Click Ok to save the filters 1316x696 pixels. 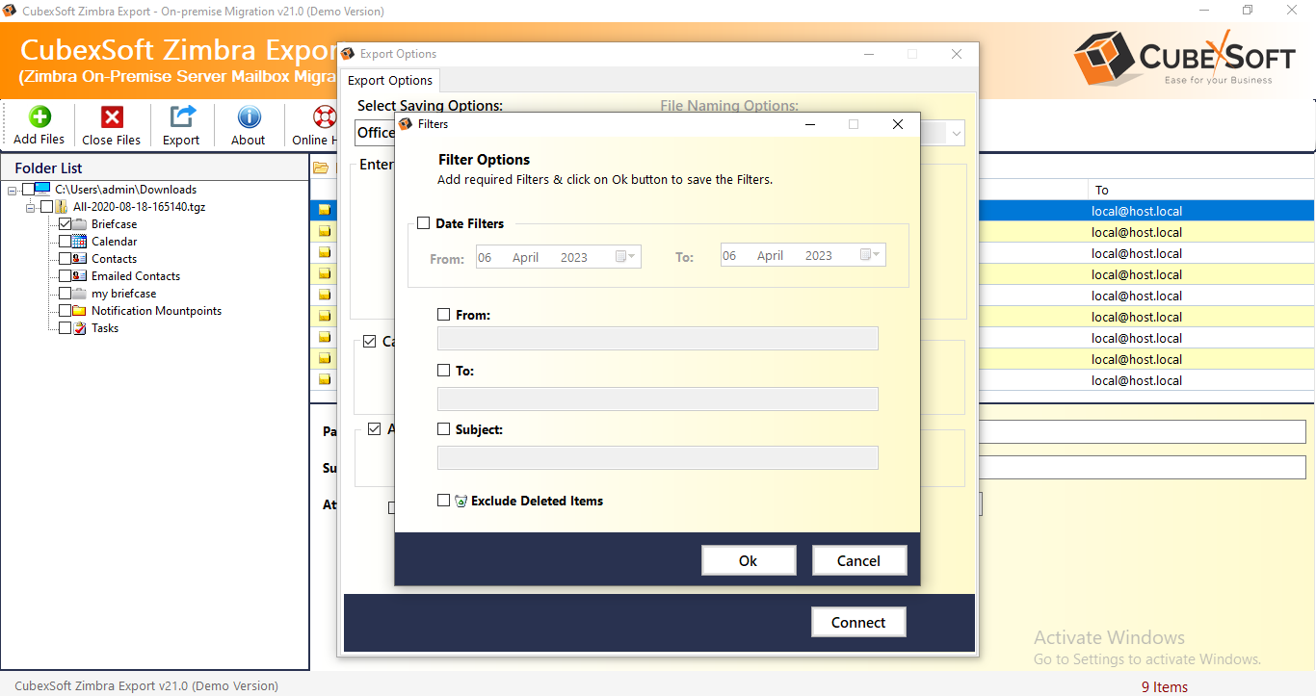pyautogui.click(x=749, y=560)
